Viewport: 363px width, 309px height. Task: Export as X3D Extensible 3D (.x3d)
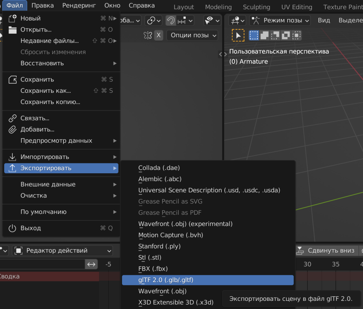pyautogui.click(x=208, y=302)
